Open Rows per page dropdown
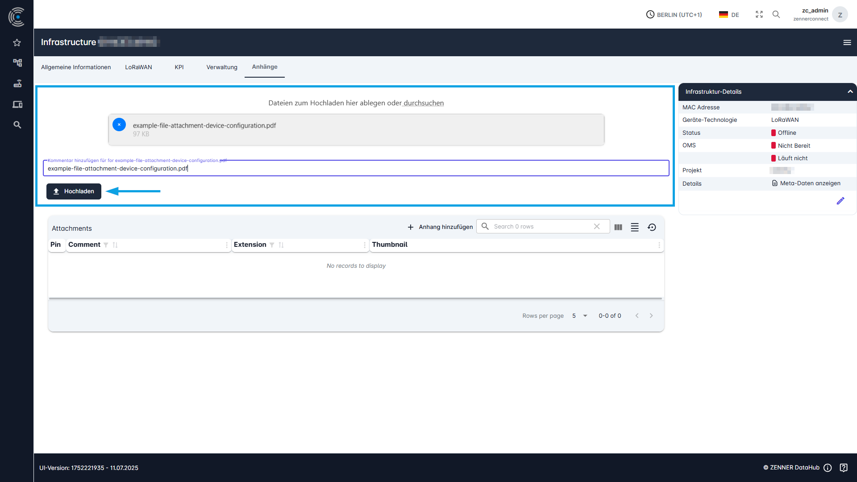This screenshot has width=857, height=482. pyautogui.click(x=579, y=316)
